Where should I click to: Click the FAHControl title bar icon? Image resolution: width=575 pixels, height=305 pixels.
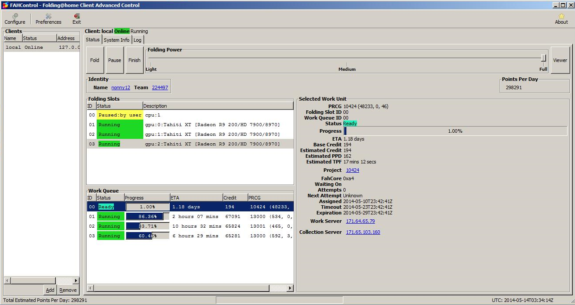tap(5, 5)
